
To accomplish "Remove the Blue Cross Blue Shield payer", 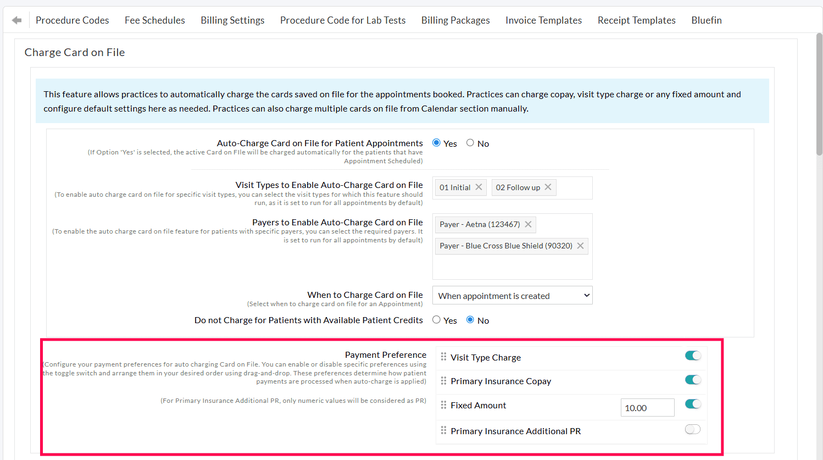I will tap(580, 246).
